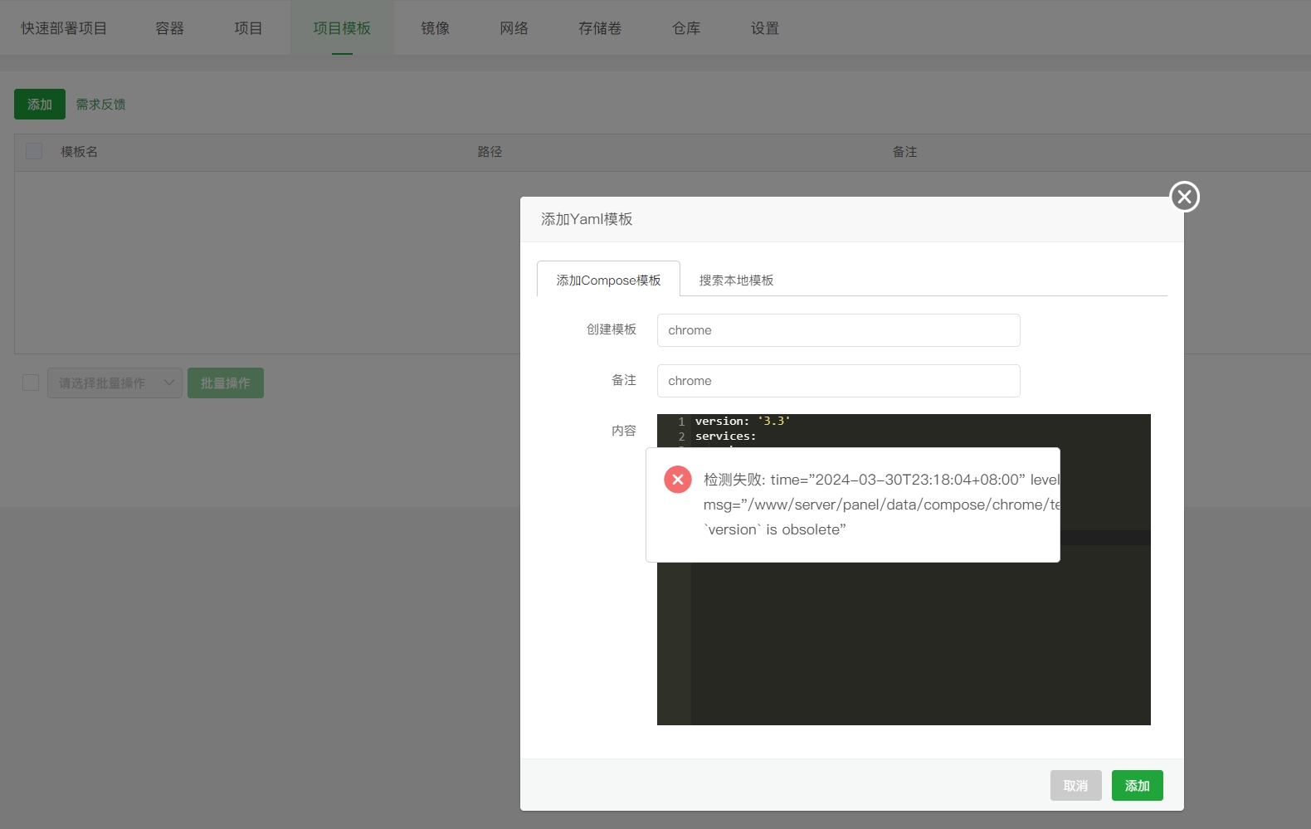The image size is (1311, 829).
Task: Click line 2 'services:' in editor
Action: click(725, 436)
